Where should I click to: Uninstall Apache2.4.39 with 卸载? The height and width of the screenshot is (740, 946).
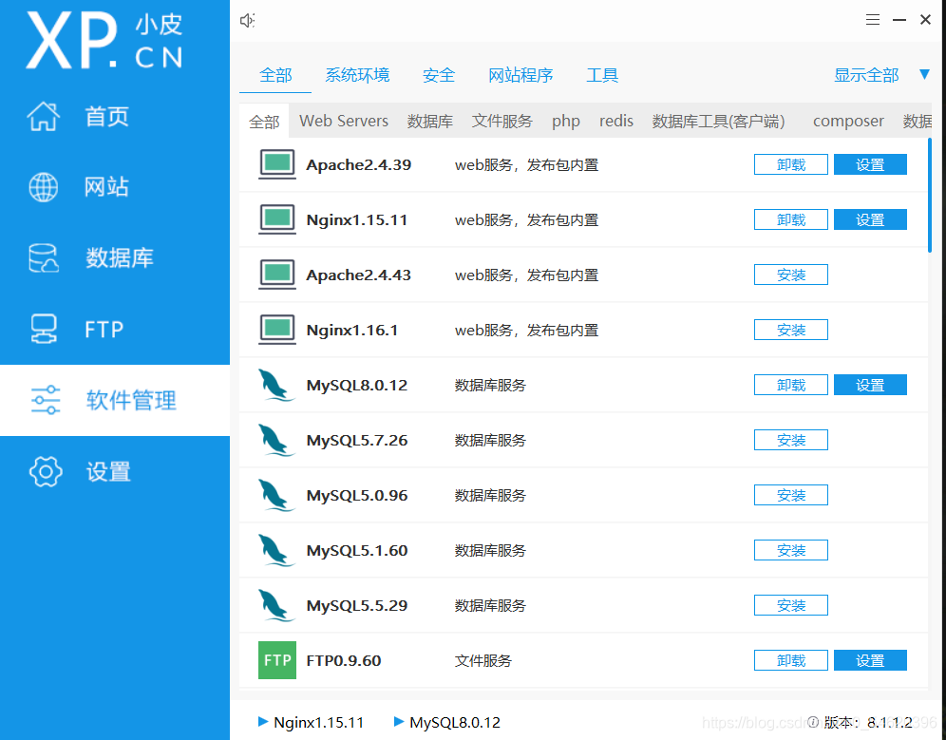(791, 164)
